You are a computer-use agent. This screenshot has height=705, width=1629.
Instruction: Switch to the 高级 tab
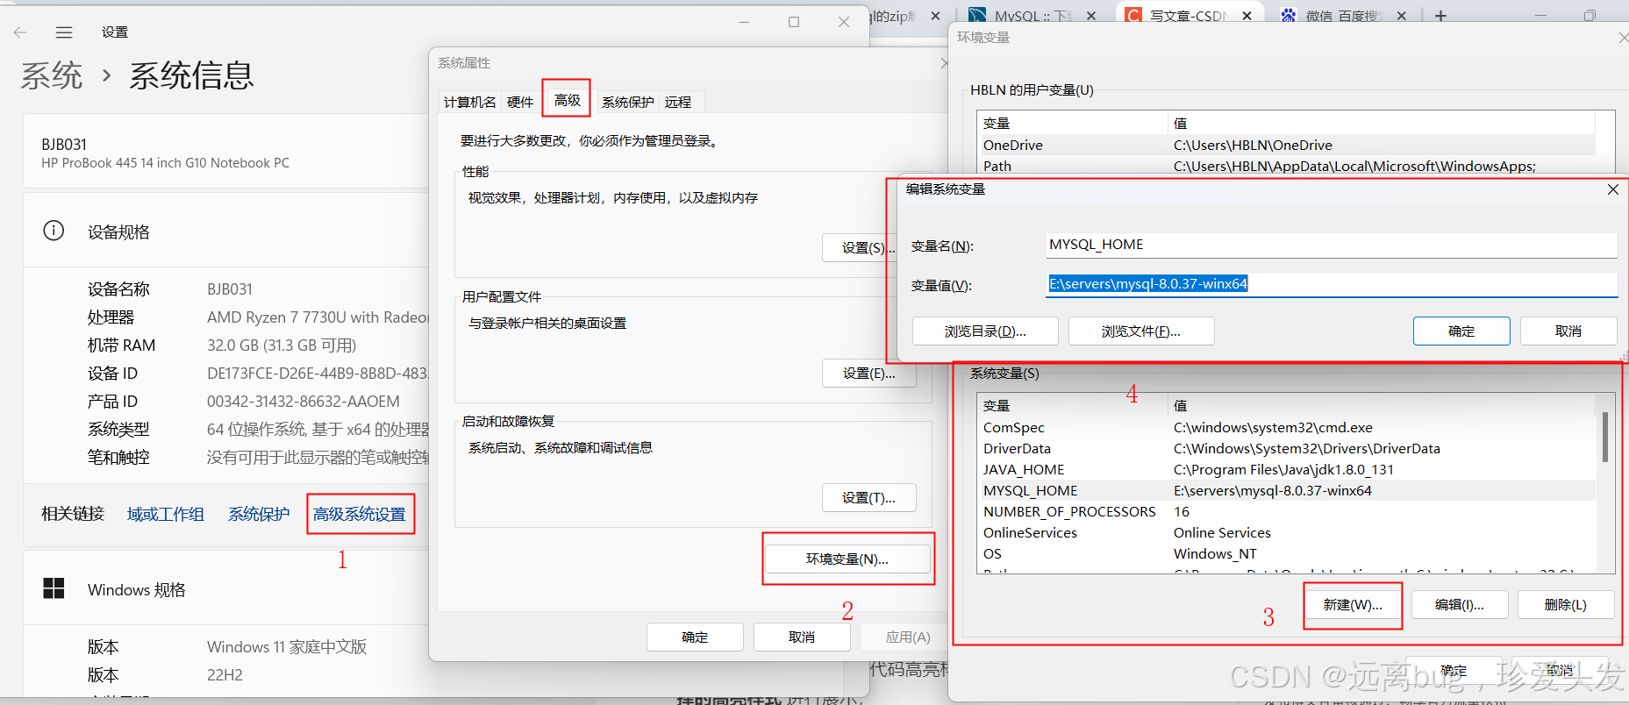[567, 100]
